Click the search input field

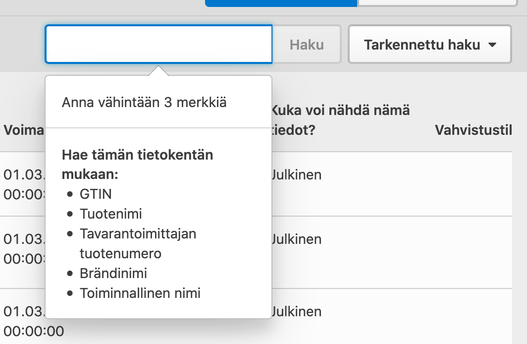tap(158, 45)
